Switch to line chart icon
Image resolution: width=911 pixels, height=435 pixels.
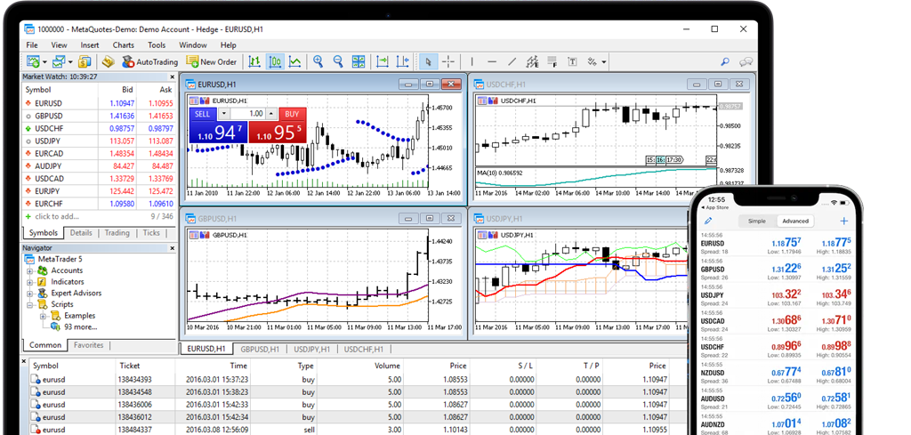pos(294,61)
